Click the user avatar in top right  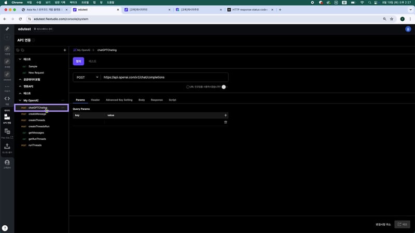[408, 30]
